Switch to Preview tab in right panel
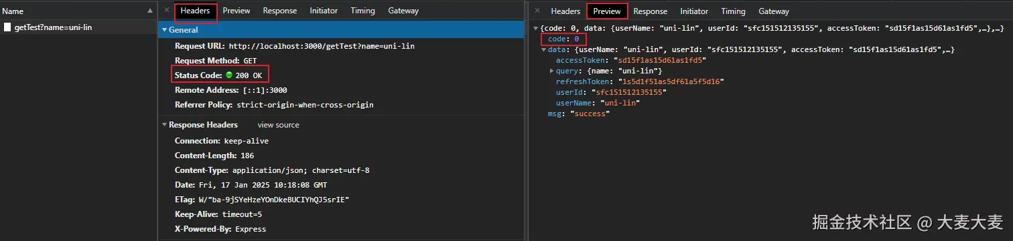 [607, 11]
